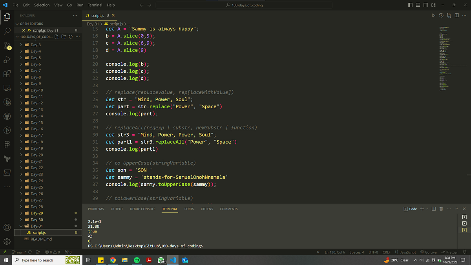Toggle the bottom panel visibility
Image resolution: width=471 pixels, height=265 pixels.
click(x=418, y=5)
